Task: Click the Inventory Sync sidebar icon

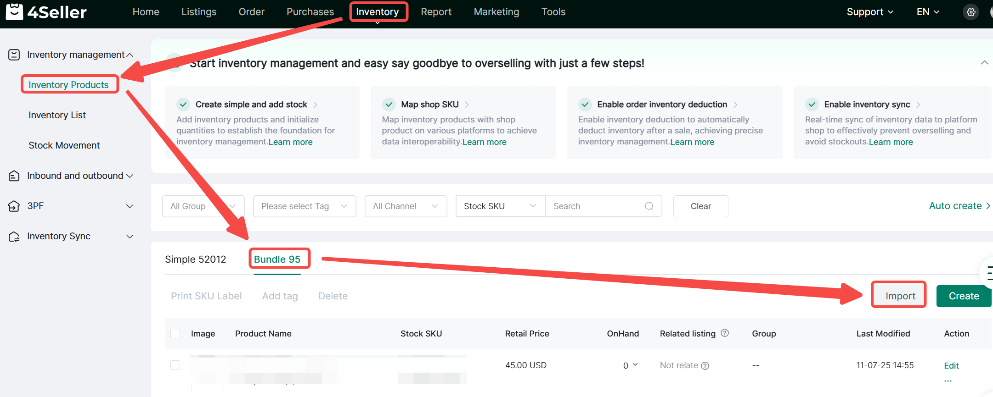Action: (14, 237)
